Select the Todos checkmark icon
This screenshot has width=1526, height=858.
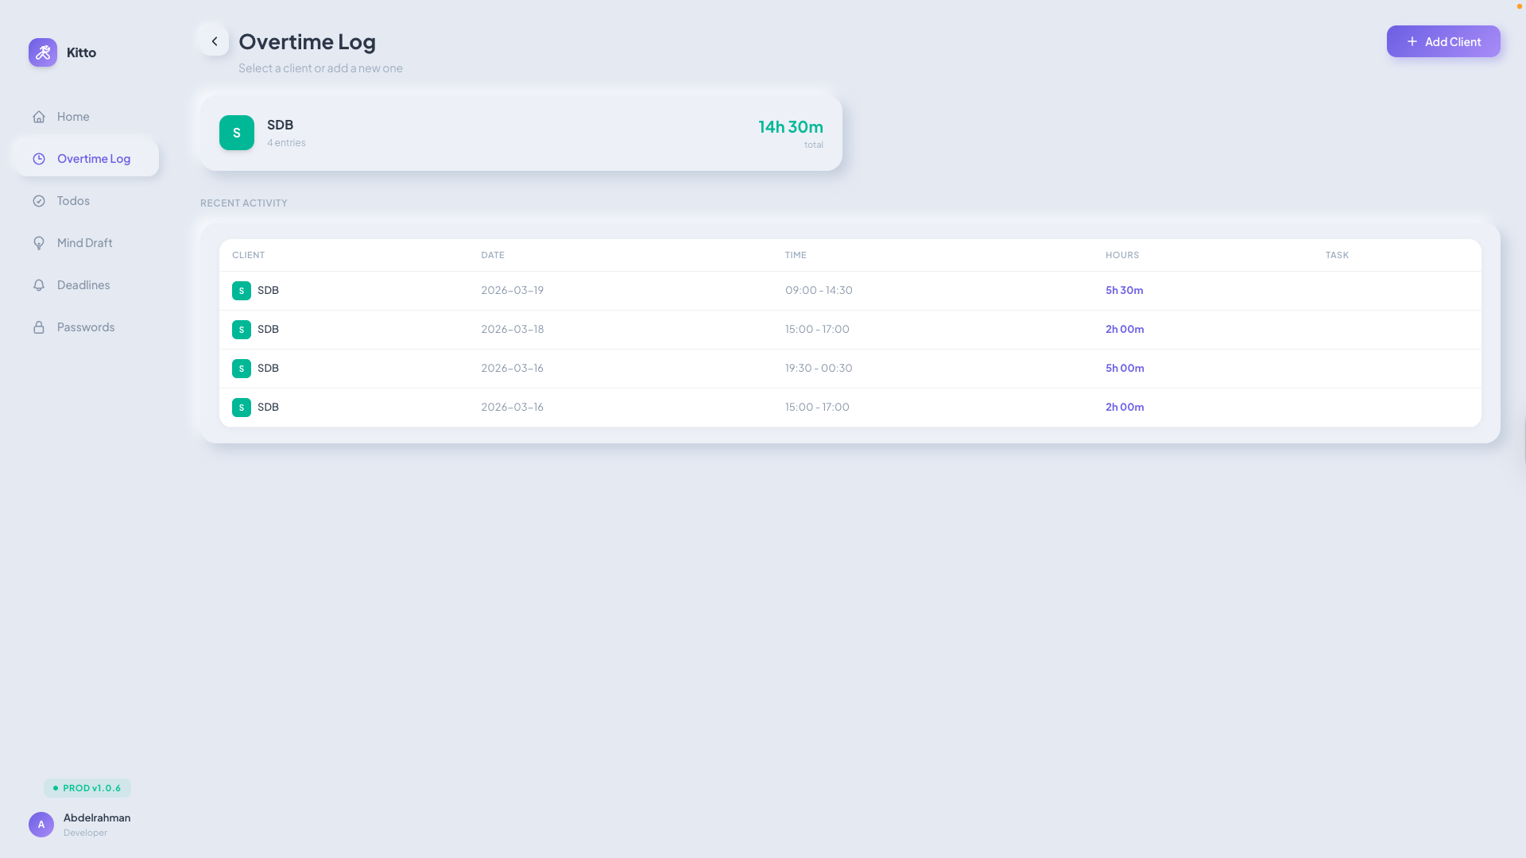(39, 200)
